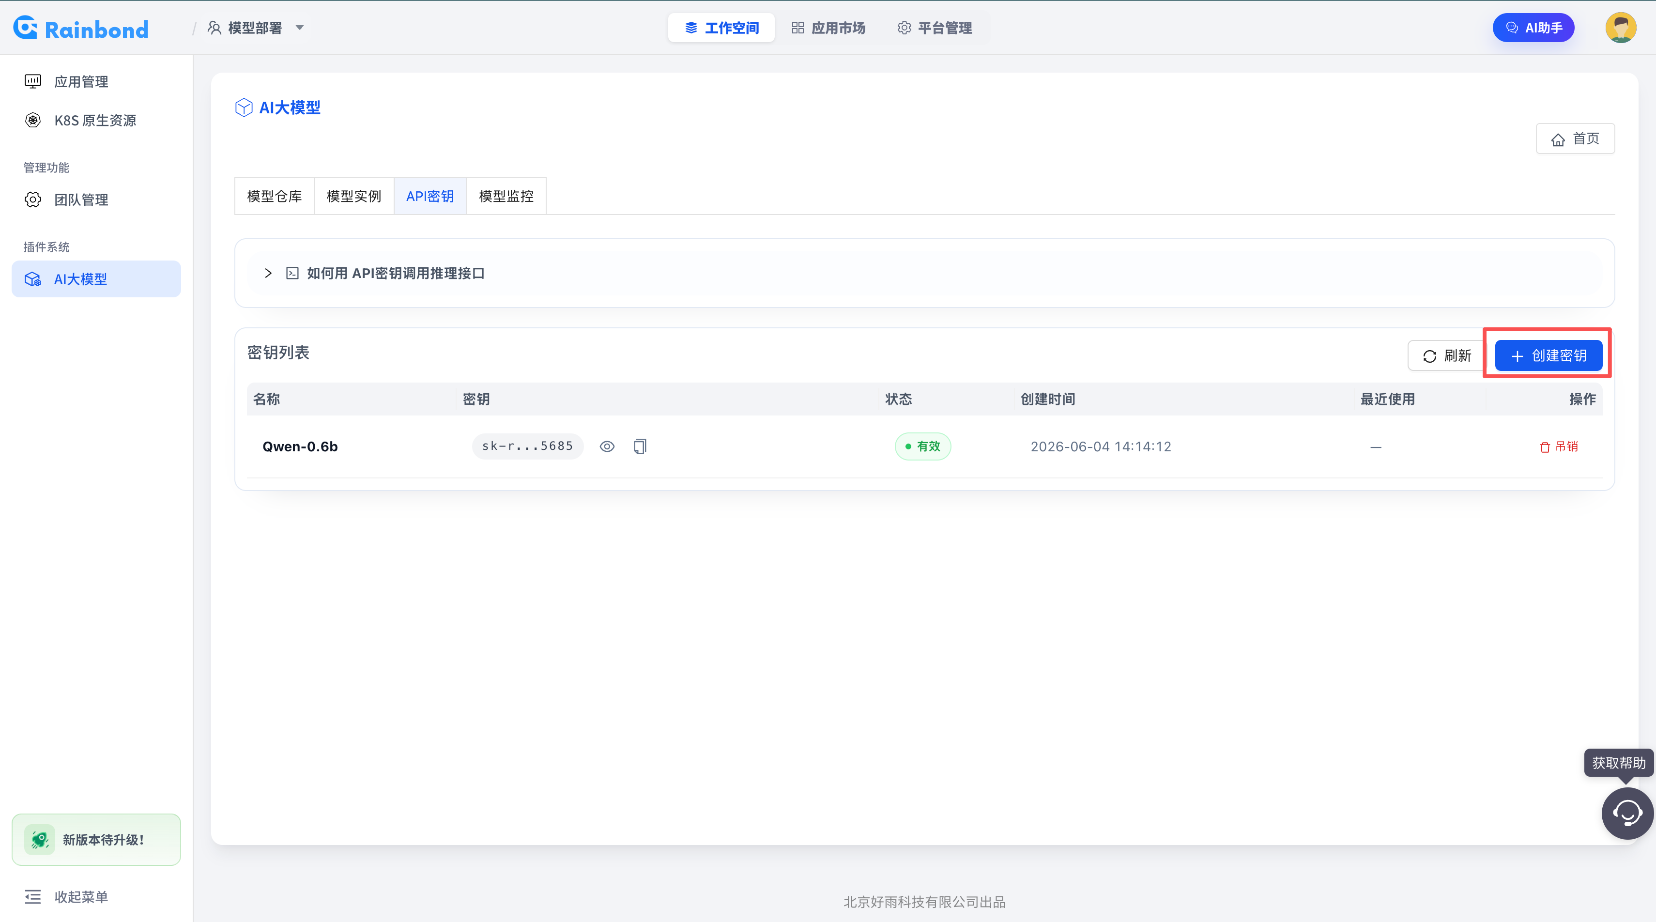Open the 模型部署 team dropdown arrow

coord(300,28)
